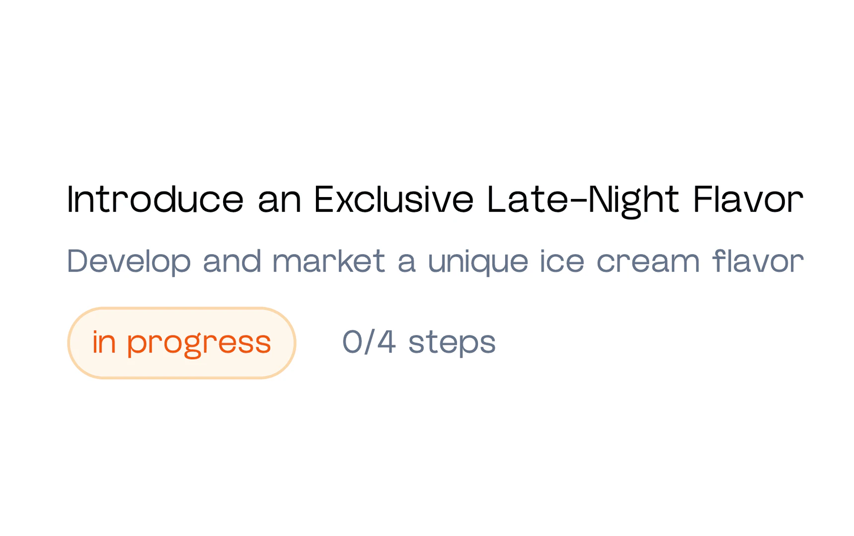Image resolution: width=854 pixels, height=536 pixels.
Task: Click the word 'progress' inside the orange badge
Action: pyautogui.click(x=199, y=343)
